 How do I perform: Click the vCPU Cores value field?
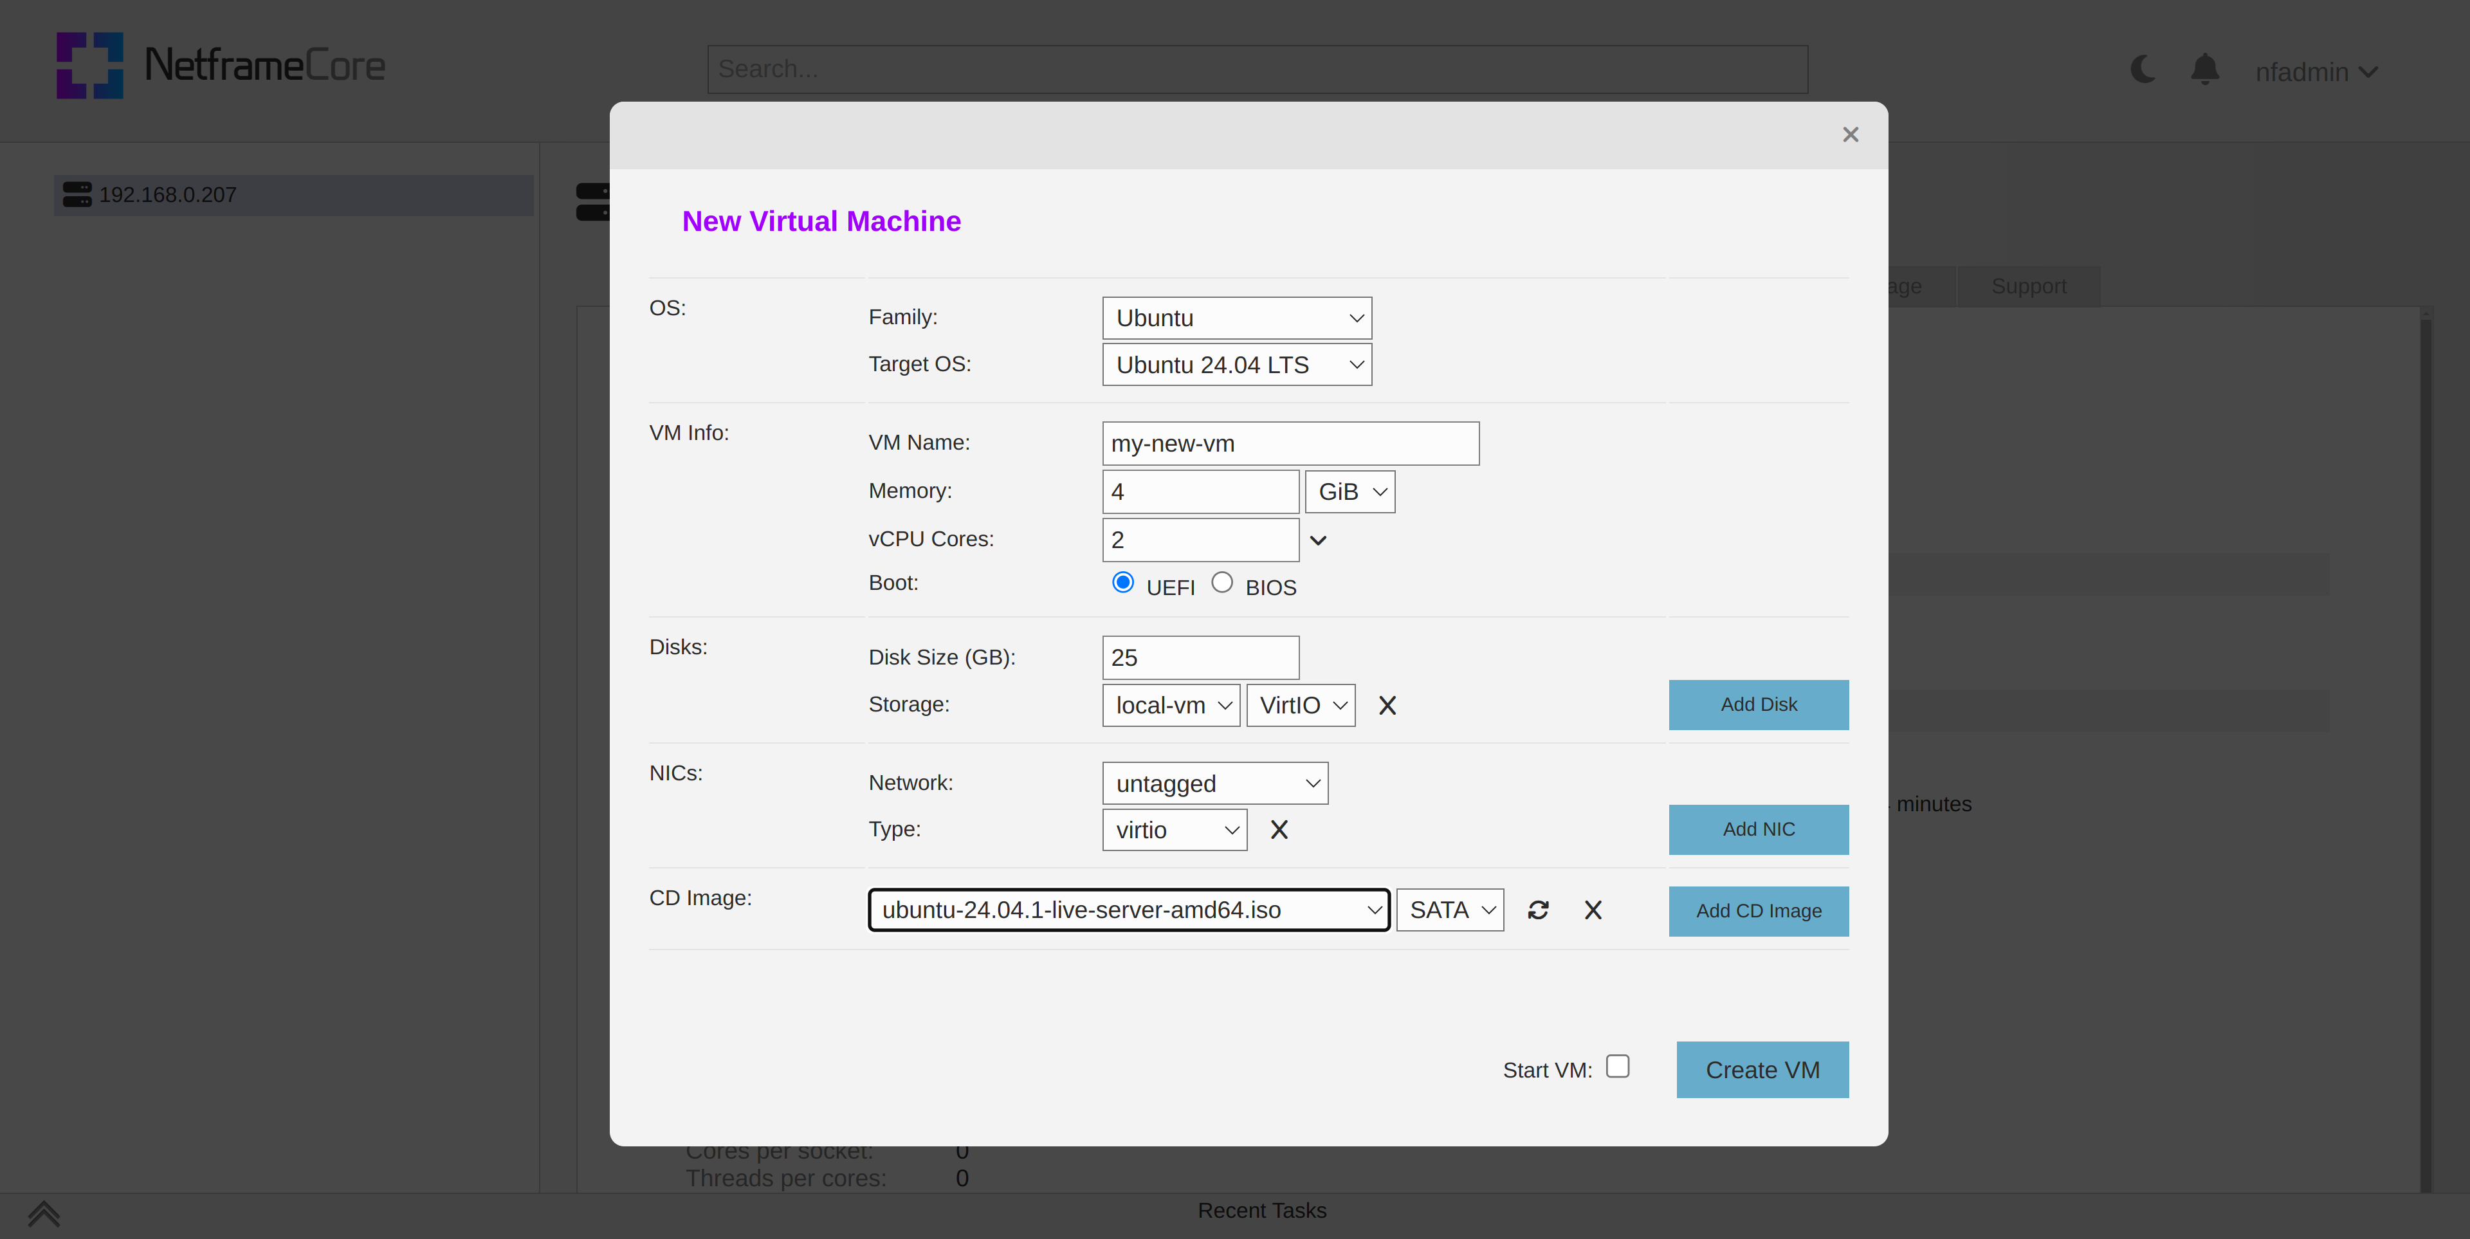pyautogui.click(x=1200, y=541)
